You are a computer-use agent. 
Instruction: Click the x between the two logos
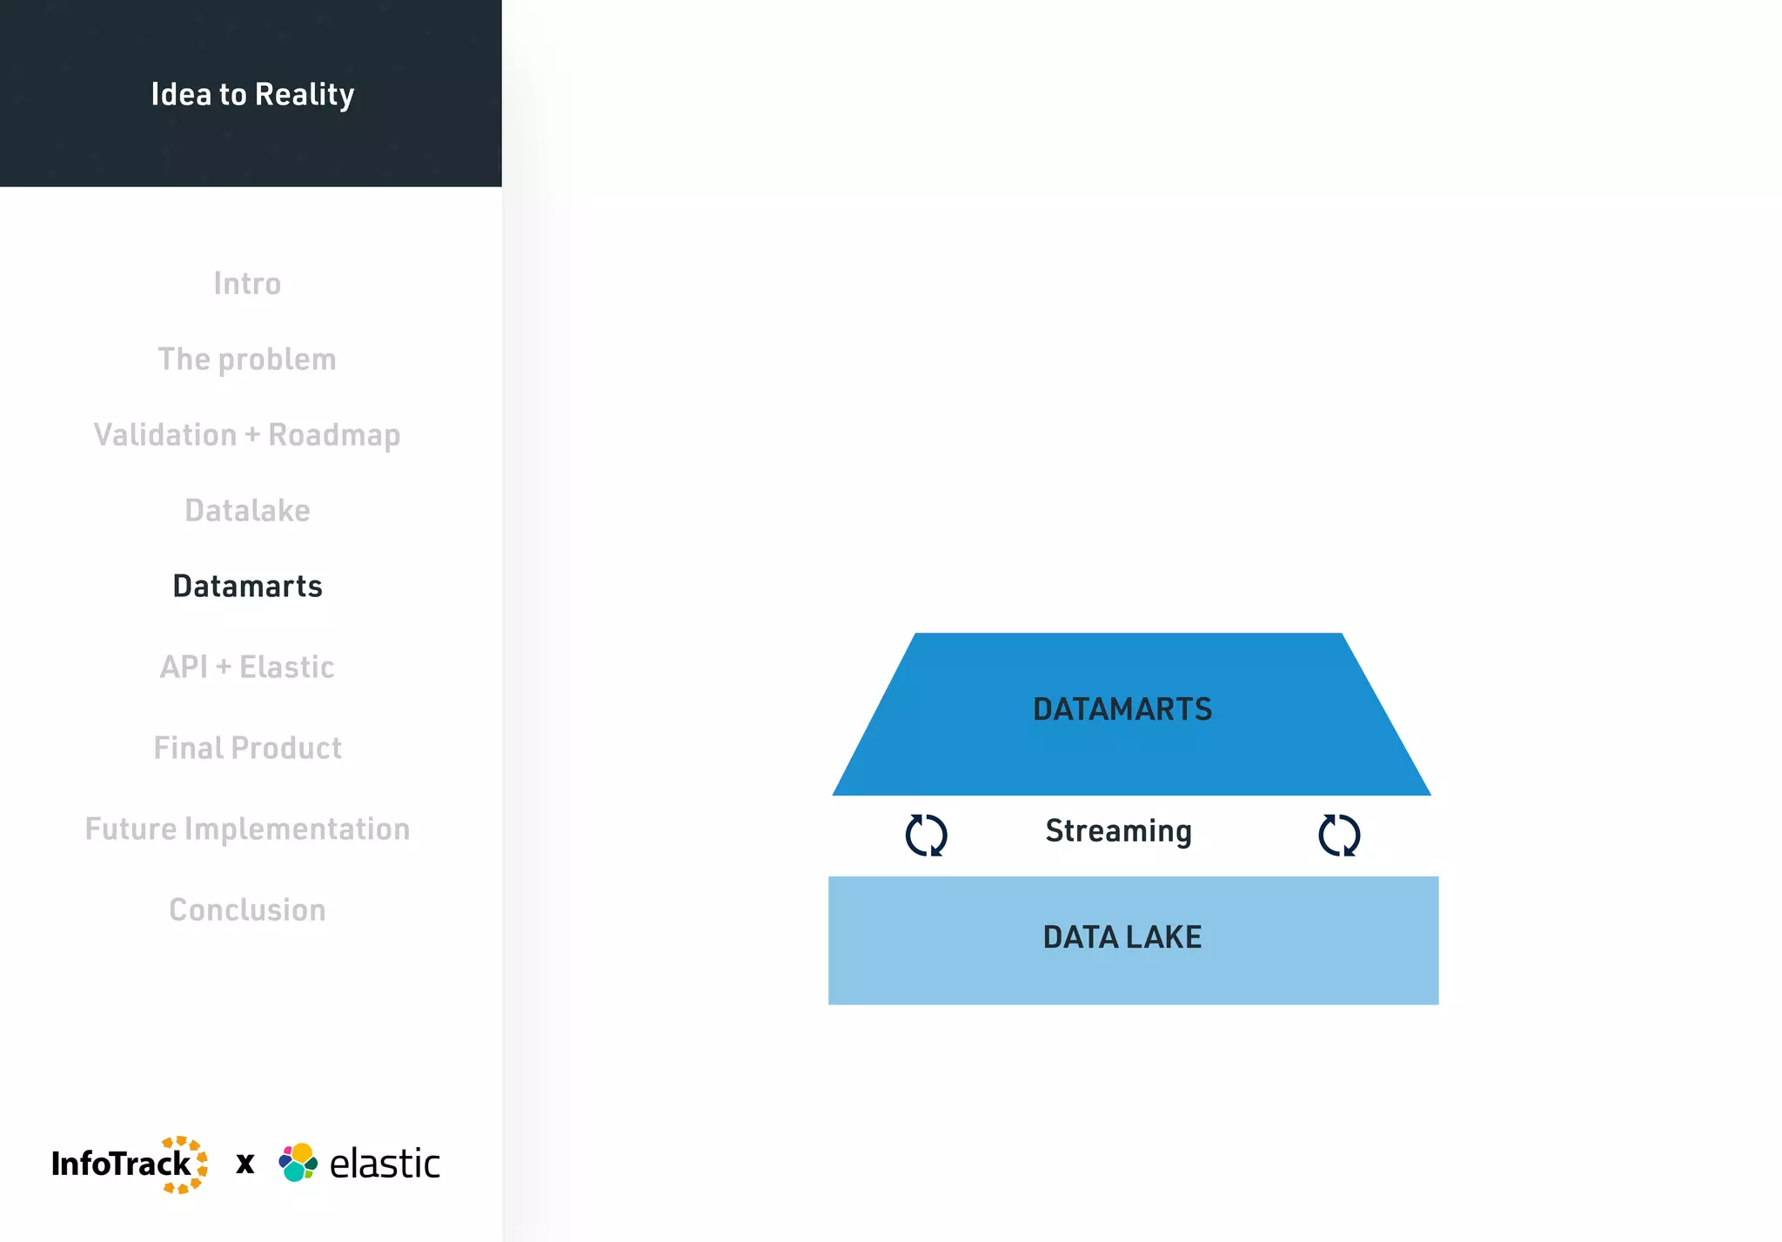245,1164
